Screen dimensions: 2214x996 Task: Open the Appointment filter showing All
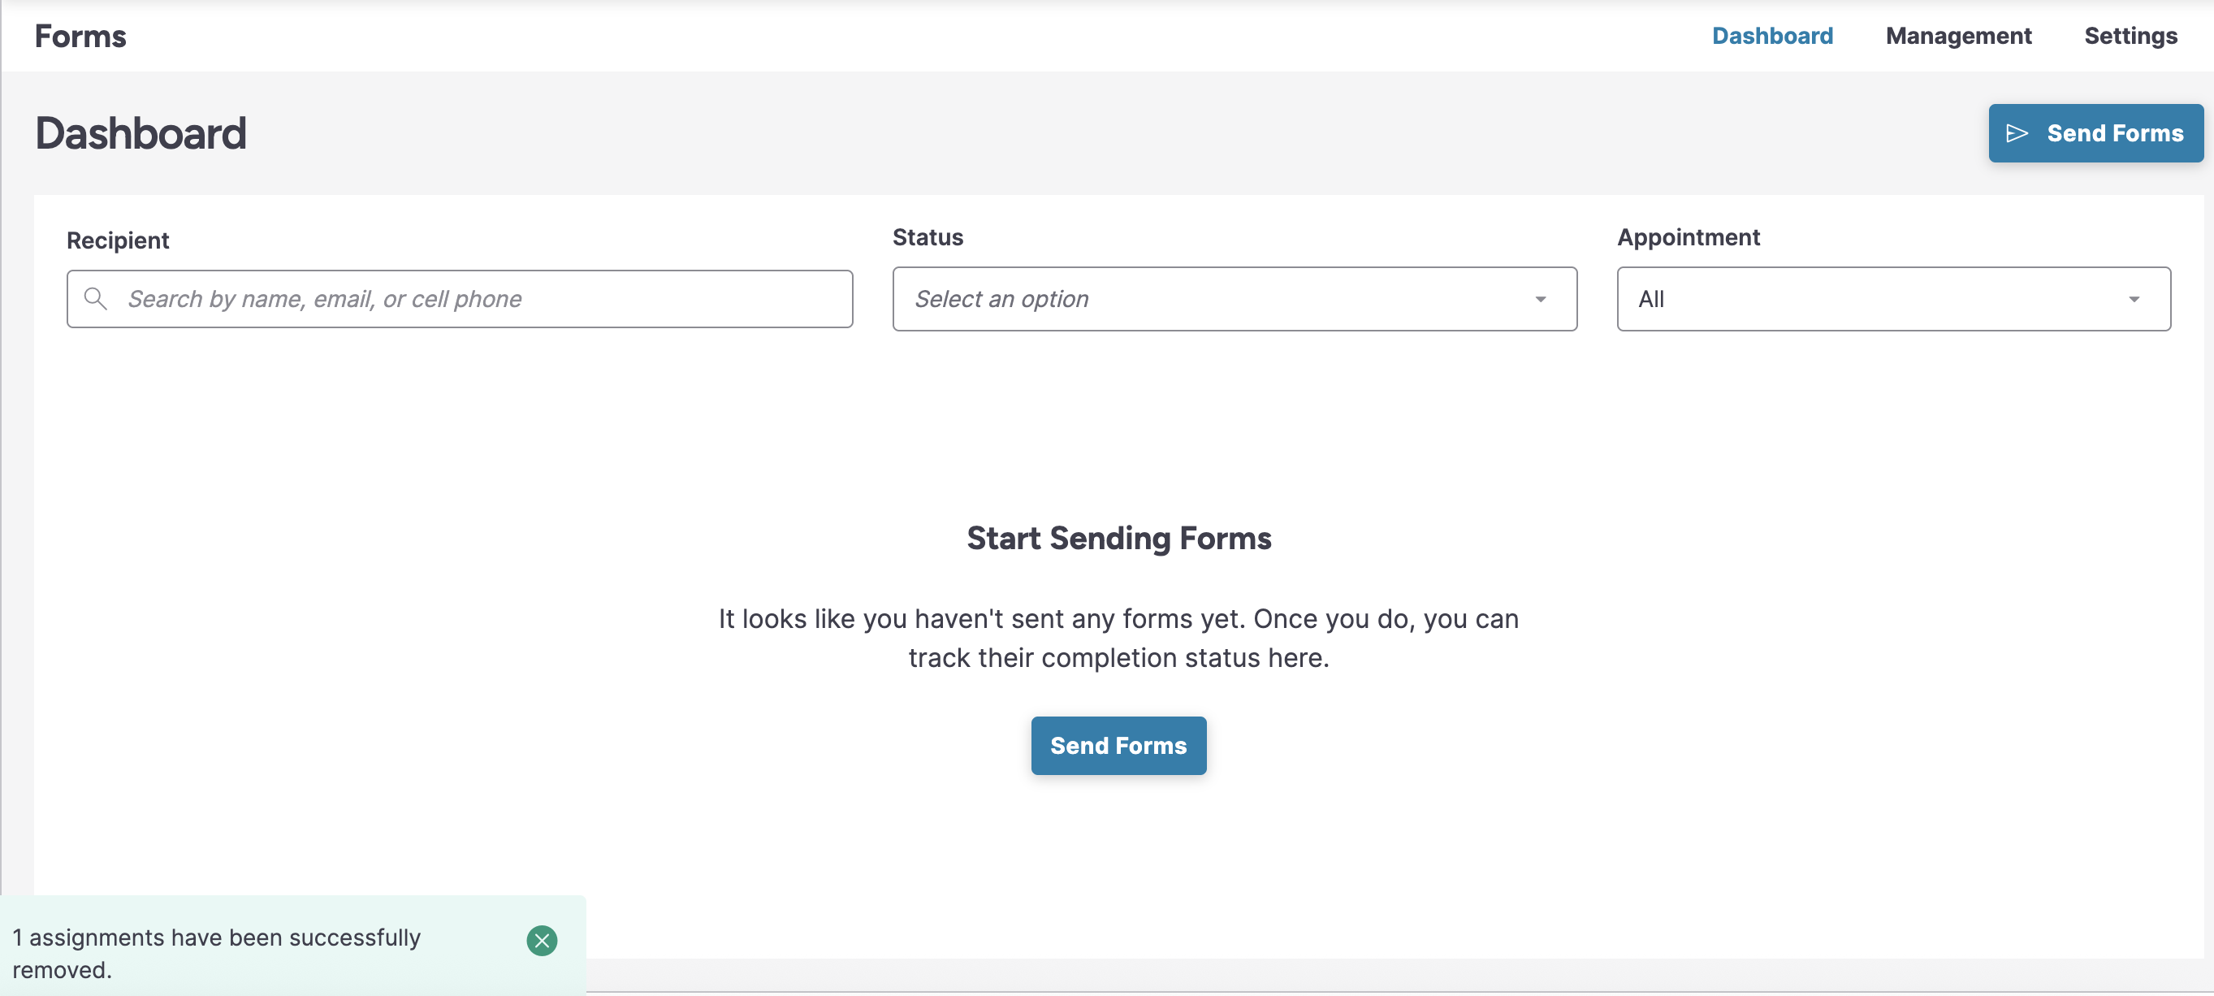pos(1874,299)
